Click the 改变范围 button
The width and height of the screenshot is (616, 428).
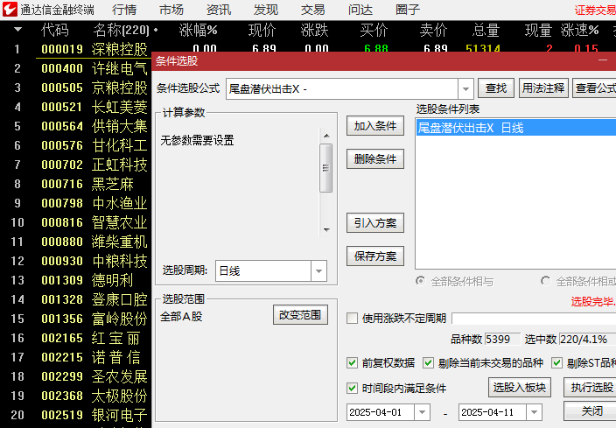pyautogui.click(x=300, y=315)
